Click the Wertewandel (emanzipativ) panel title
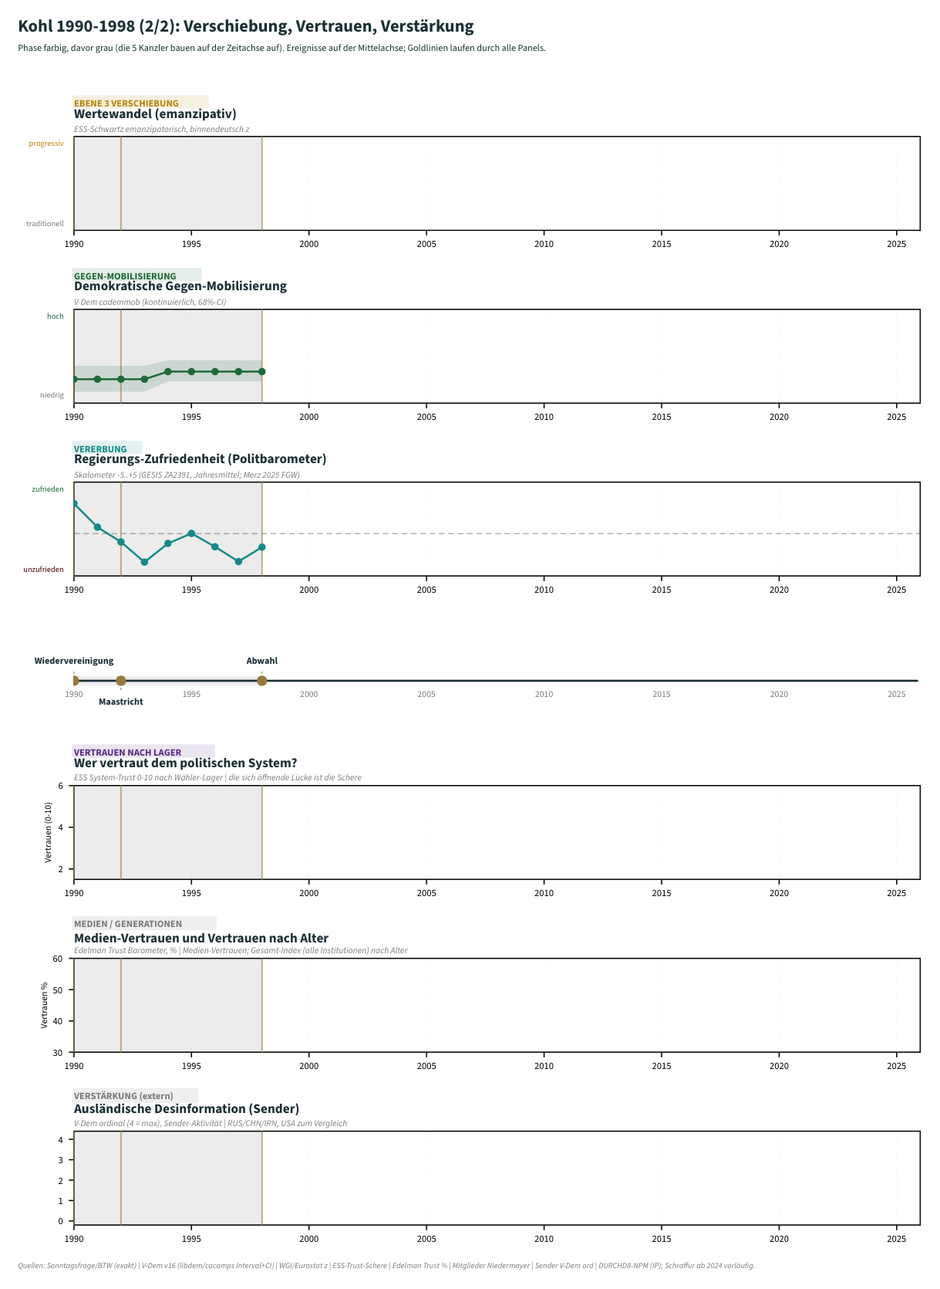Image resolution: width=940 pixels, height=1289 pixels. [155, 114]
